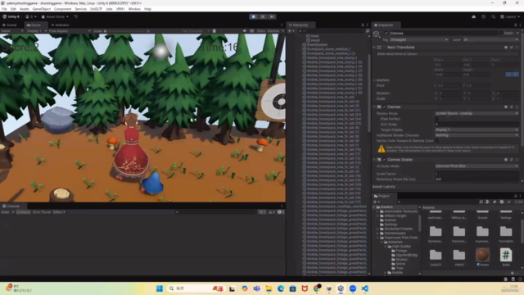524x295 pixels.
Task: Open Rect Transform preset icon
Action: (511, 48)
